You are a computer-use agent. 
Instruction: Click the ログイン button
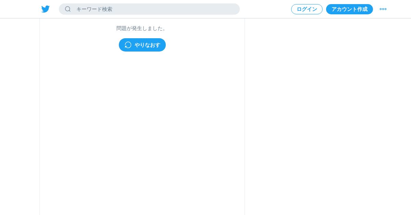pyautogui.click(x=307, y=9)
